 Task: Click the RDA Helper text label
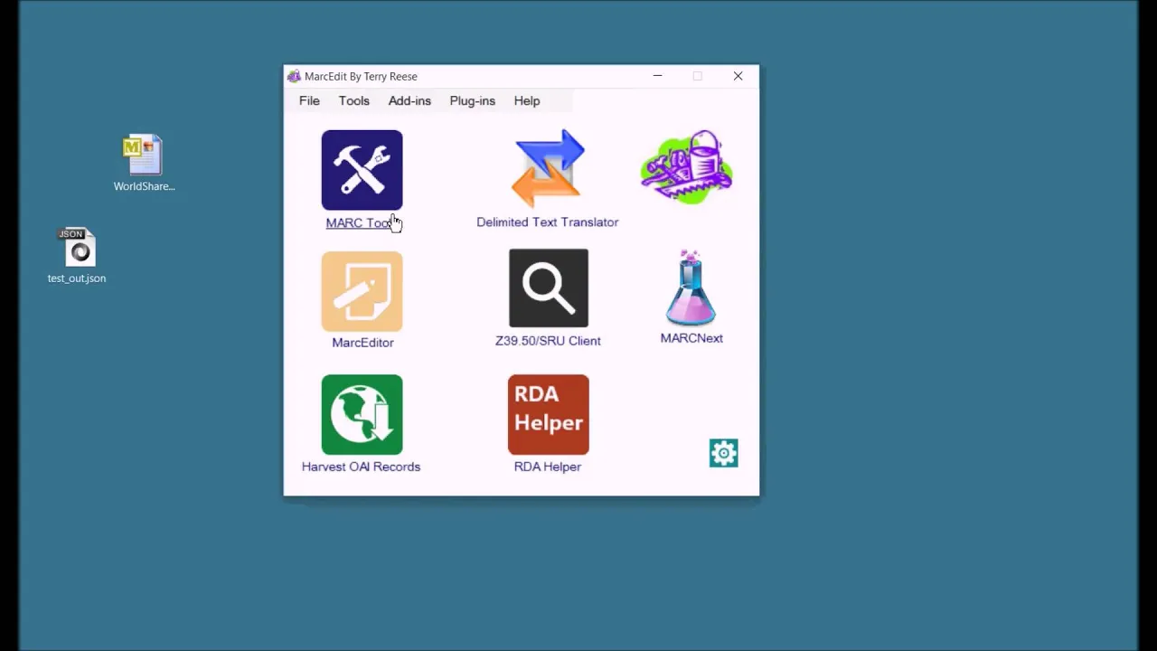(548, 466)
